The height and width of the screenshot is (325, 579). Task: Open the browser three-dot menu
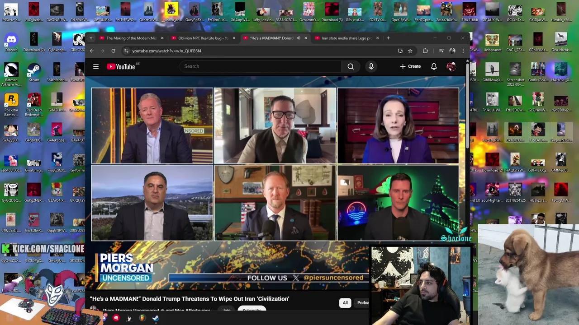tap(463, 51)
